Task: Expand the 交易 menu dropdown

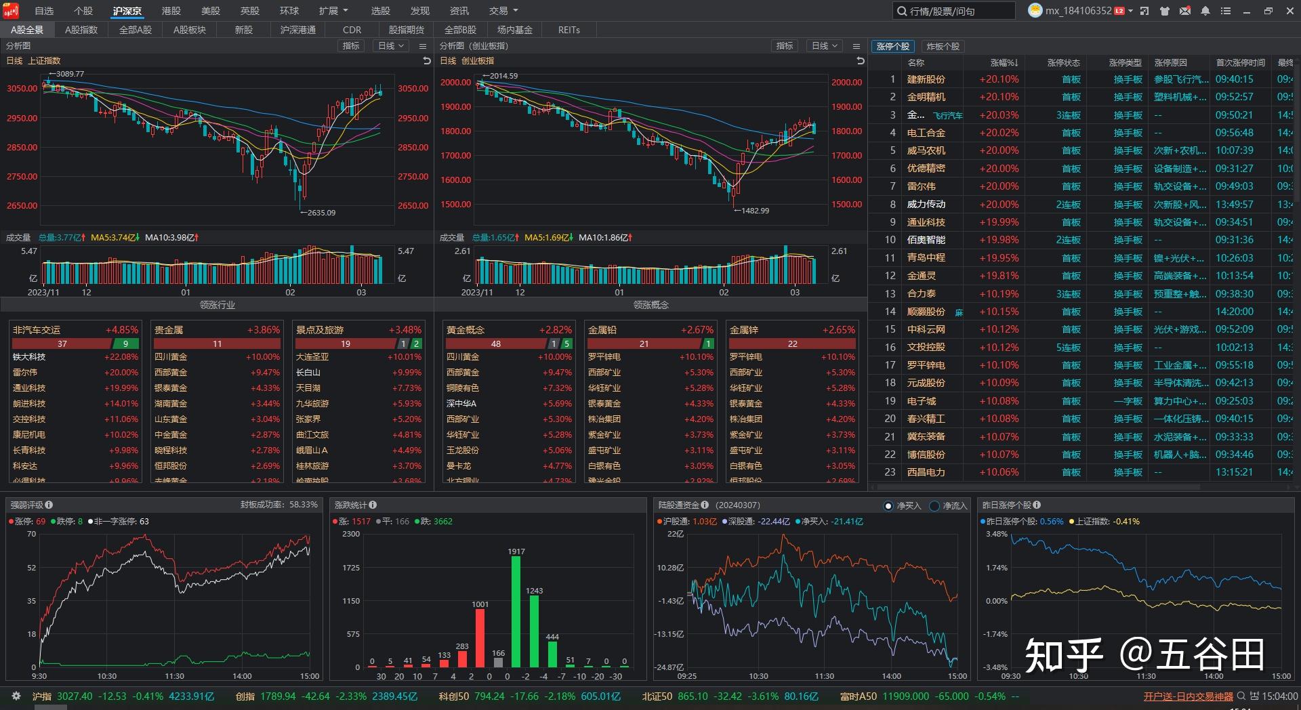Action: (x=503, y=11)
